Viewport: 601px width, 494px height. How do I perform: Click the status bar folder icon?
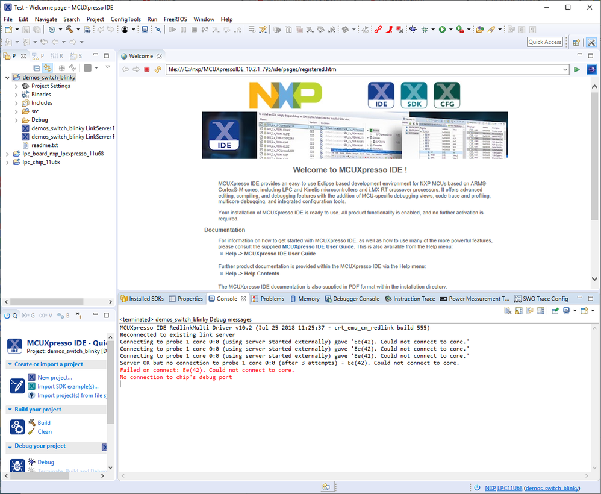click(326, 487)
